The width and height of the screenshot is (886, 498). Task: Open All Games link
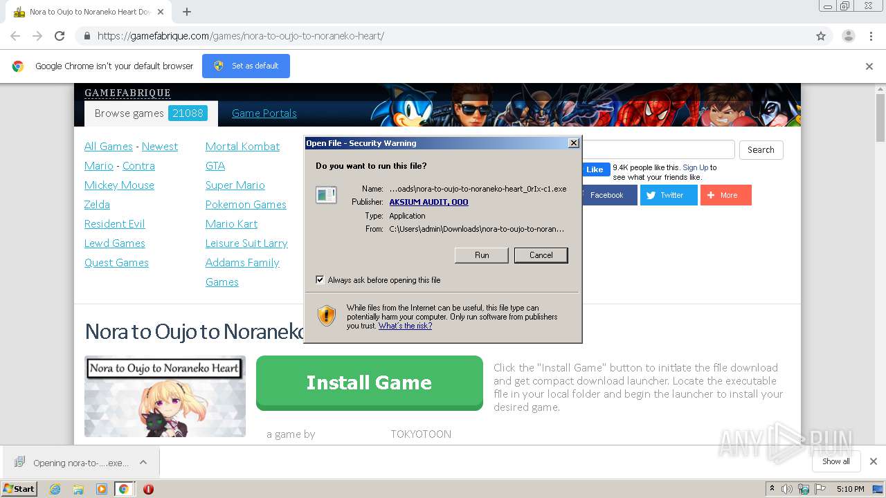(109, 147)
